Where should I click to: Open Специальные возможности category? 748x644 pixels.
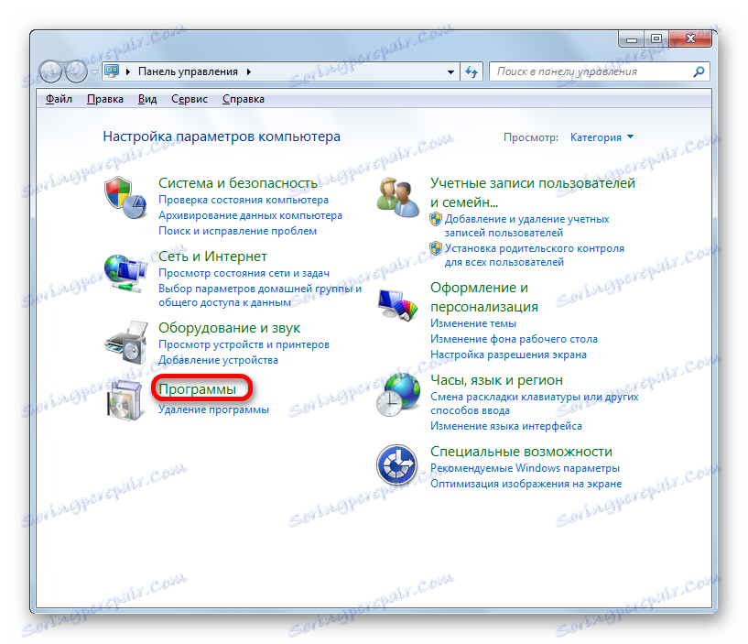(x=521, y=451)
